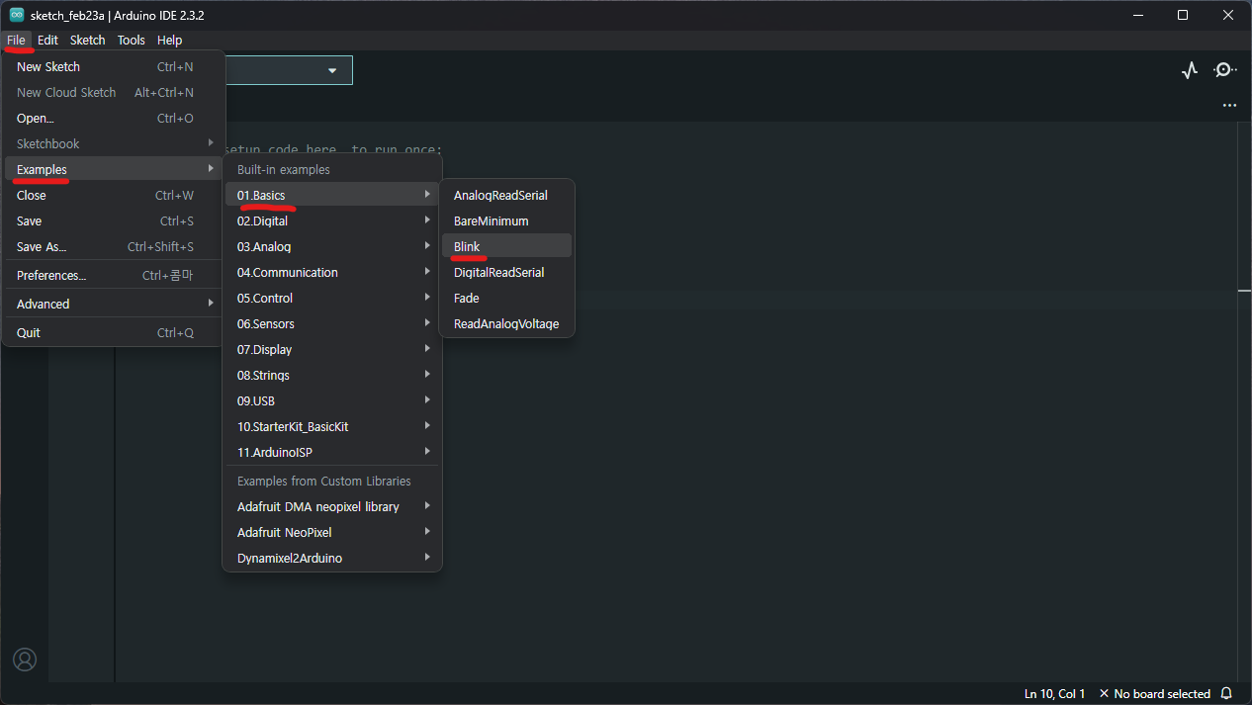Select the BareMinimum example

pyautogui.click(x=507, y=221)
